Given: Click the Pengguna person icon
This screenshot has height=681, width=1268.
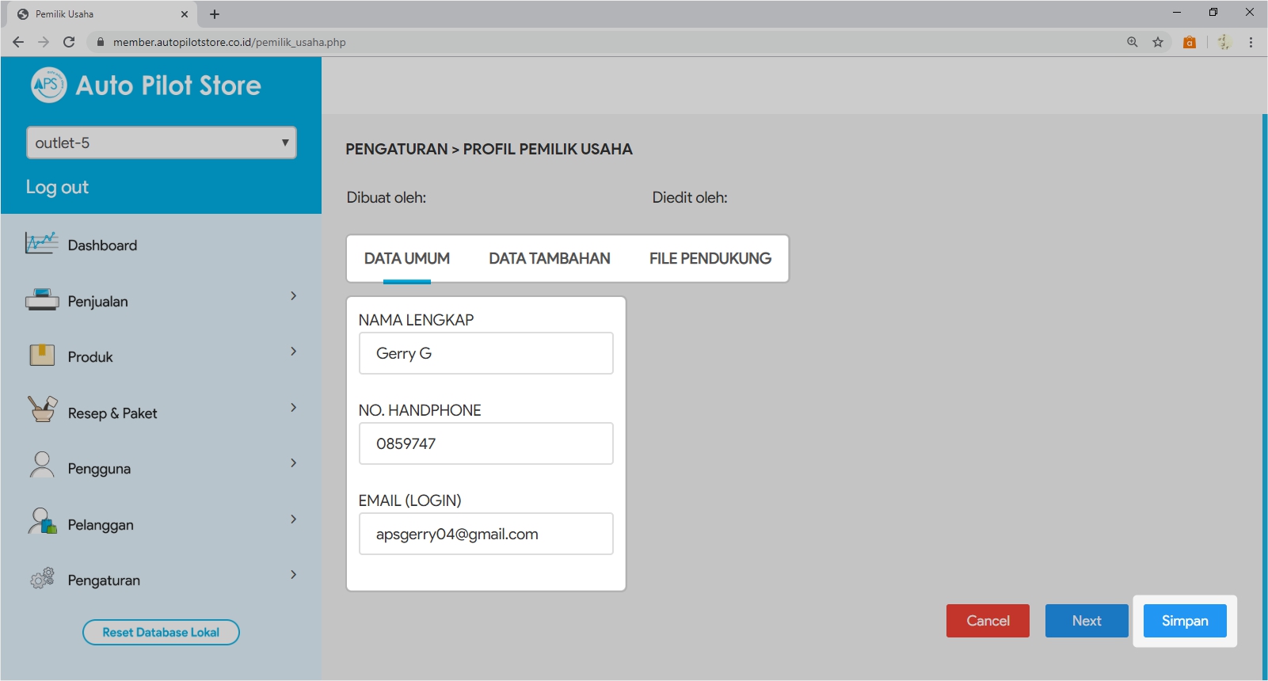Looking at the screenshot, I should pos(41,466).
